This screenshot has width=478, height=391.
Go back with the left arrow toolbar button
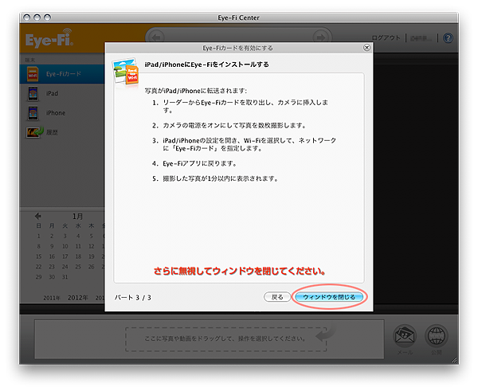(156, 37)
